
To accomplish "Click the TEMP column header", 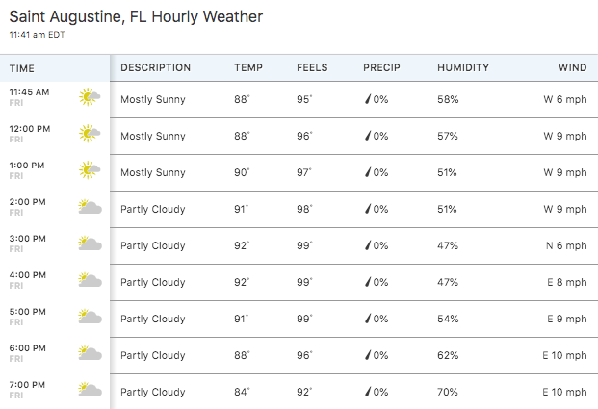I will 248,68.
